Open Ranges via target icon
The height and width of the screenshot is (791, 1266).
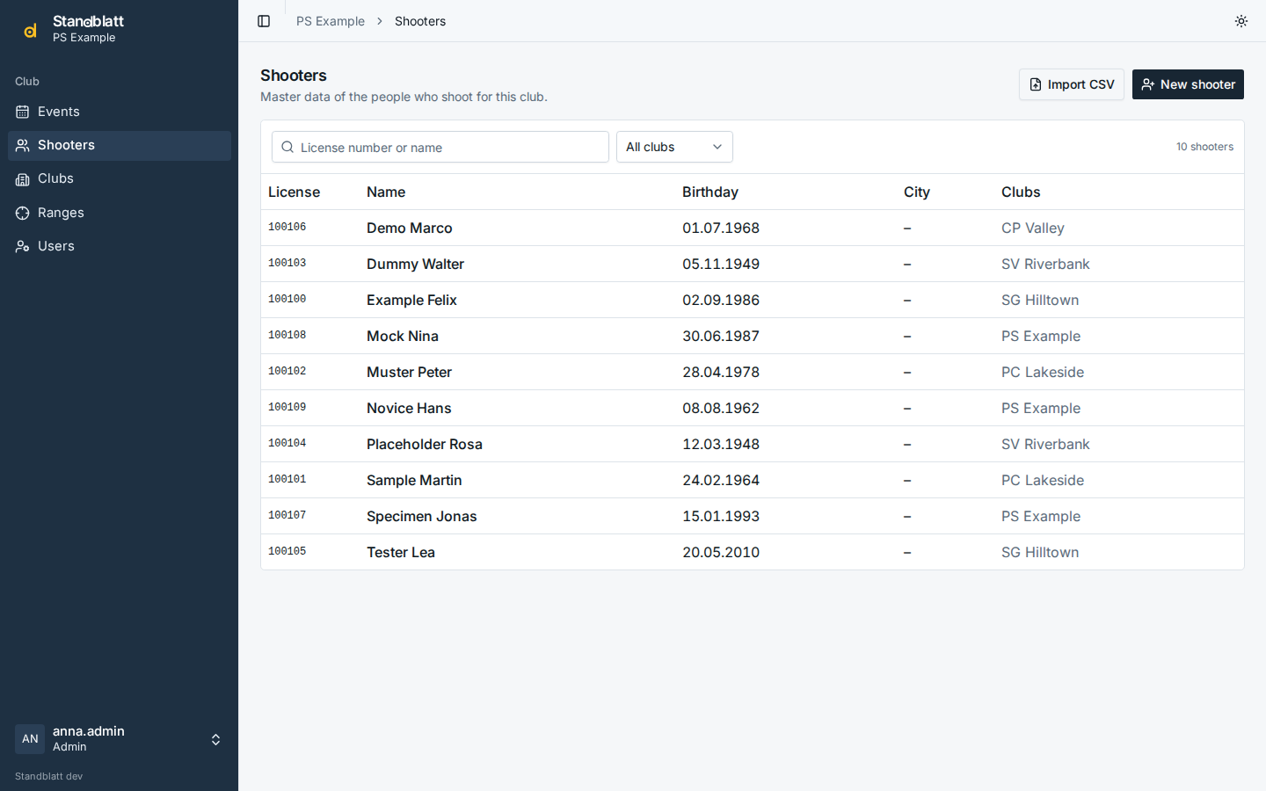click(22, 213)
